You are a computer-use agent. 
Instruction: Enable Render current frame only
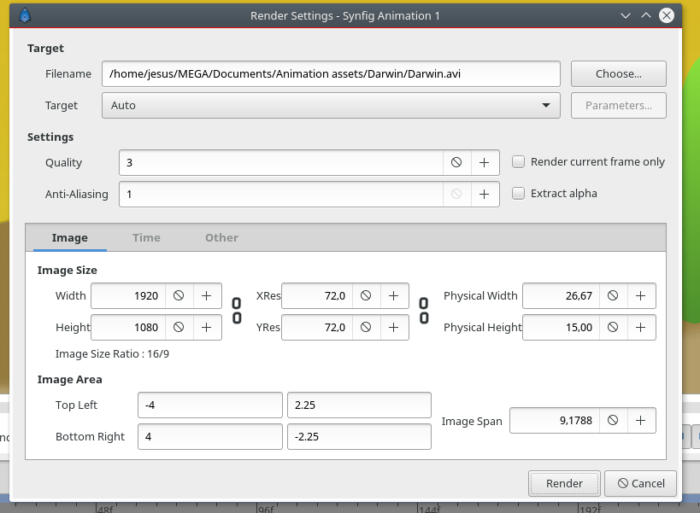(518, 162)
